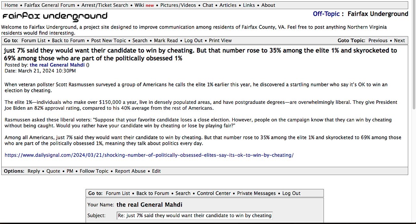The height and width of the screenshot is (224, 416).
Task: Follow this topic
Action: pyautogui.click(x=94, y=171)
